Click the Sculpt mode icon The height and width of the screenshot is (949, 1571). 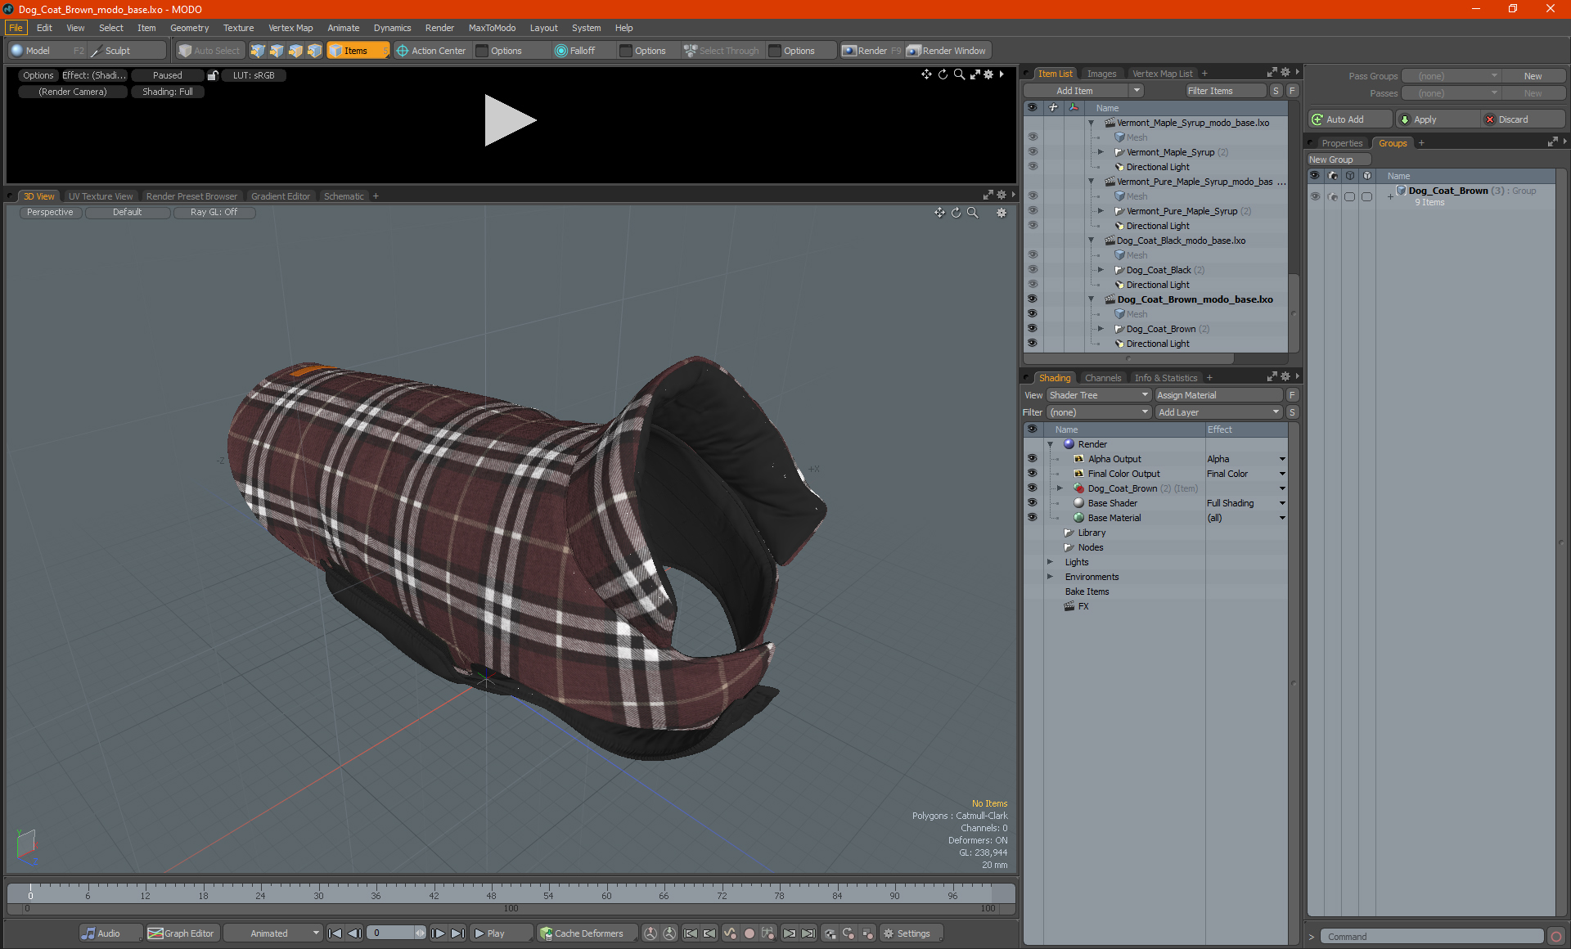pyautogui.click(x=97, y=51)
